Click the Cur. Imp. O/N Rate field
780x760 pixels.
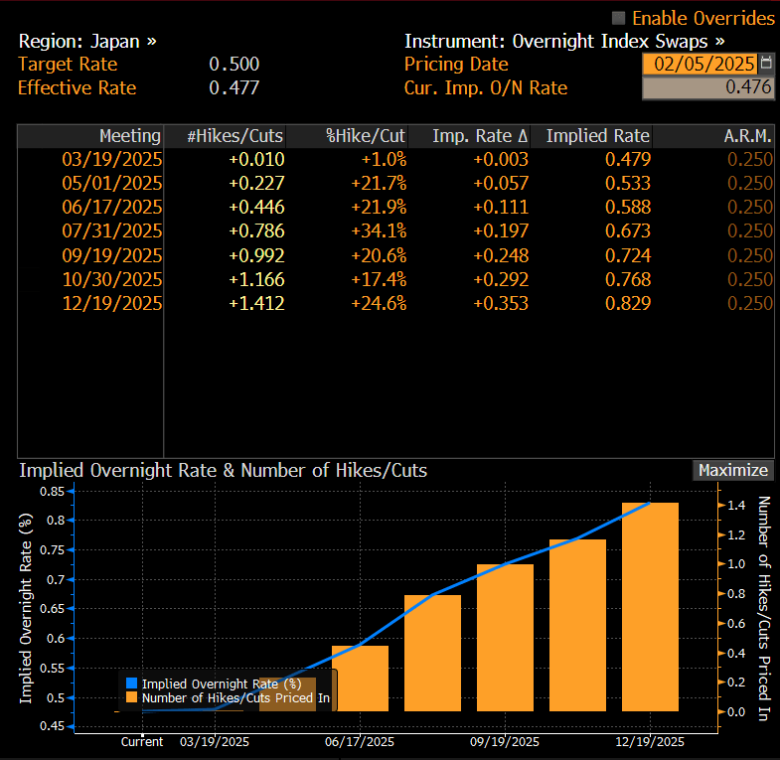coord(707,87)
